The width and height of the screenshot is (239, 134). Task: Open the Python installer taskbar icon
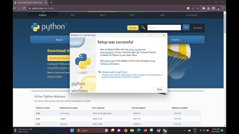pyautogui.click(x=165, y=130)
